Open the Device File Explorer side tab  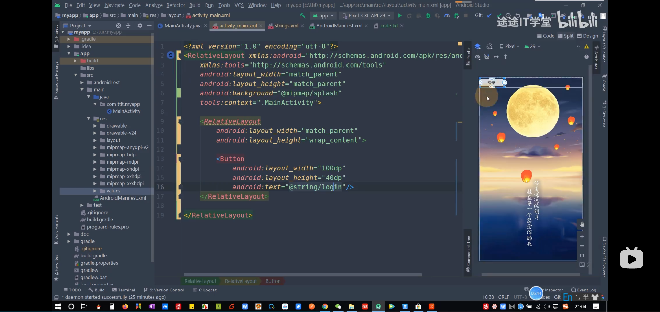pyautogui.click(x=604, y=256)
